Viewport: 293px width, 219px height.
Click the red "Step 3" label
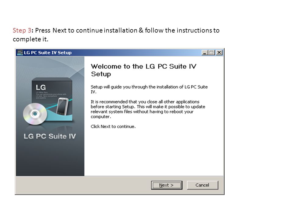click(x=22, y=30)
